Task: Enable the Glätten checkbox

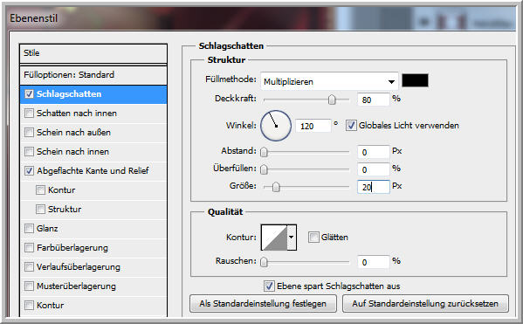Action: [313, 238]
